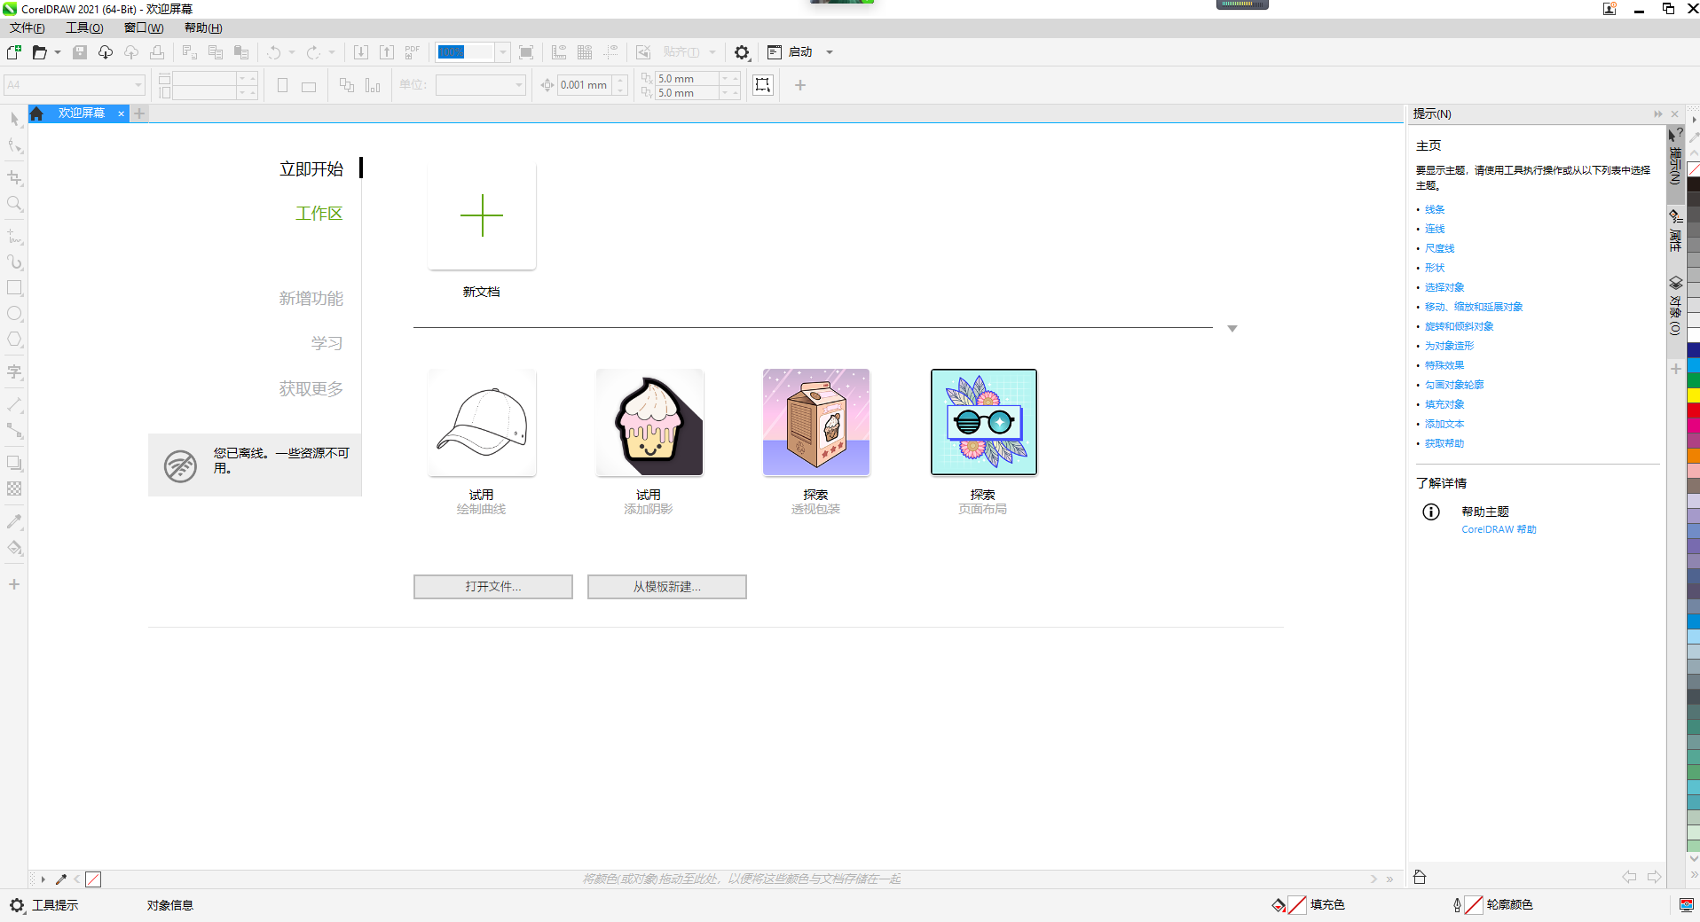The height and width of the screenshot is (922, 1700).
Task: Expand the 启动 launcher dropdown arrow
Action: pyautogui.click(x=829, y=52)
